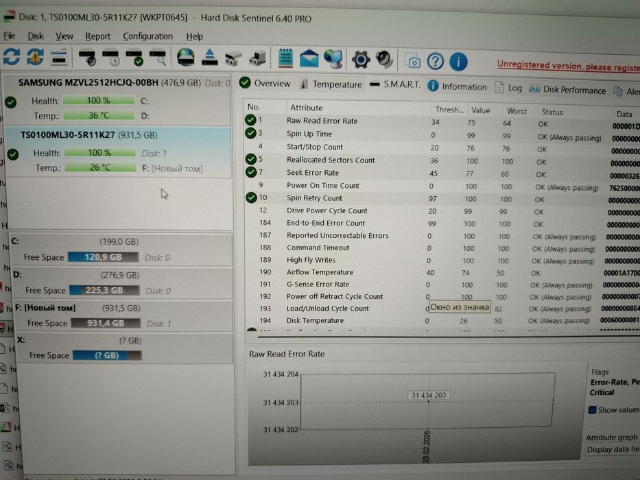The image size is (640, 480).
Task: Open the Disk menu
Action: [36, 36]
